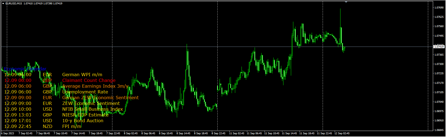The image size is (446, 137).
Task: Open the chart menu arrow beside EURUSD,M15
Action: 3,4
